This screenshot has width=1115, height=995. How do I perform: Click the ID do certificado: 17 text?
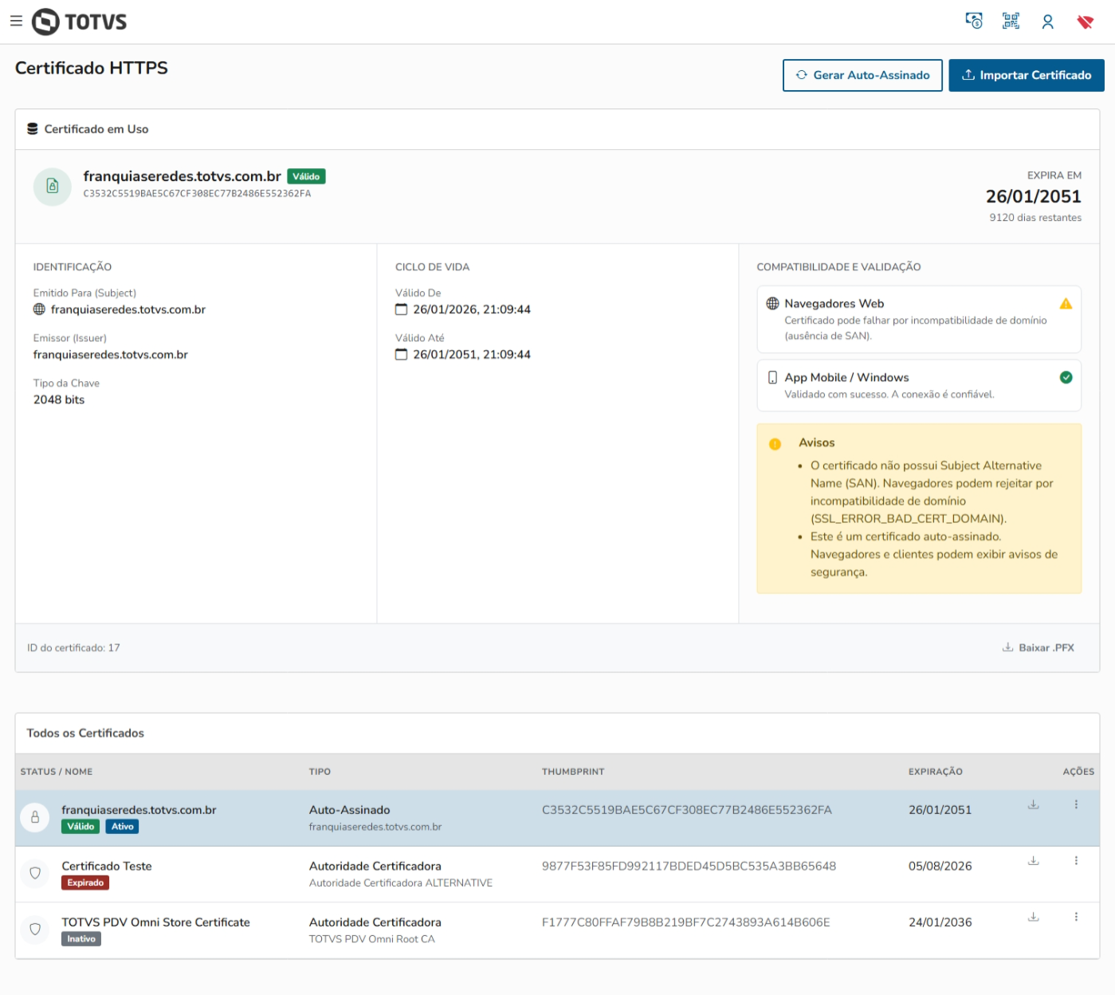pyautogui.click(x=73, y=648)
